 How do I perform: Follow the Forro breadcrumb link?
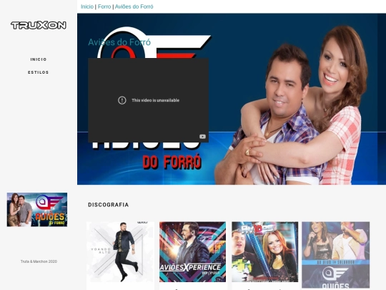coord(104,6)
